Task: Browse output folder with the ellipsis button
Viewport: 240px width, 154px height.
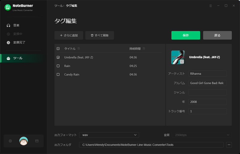Action: coord(229,145)
